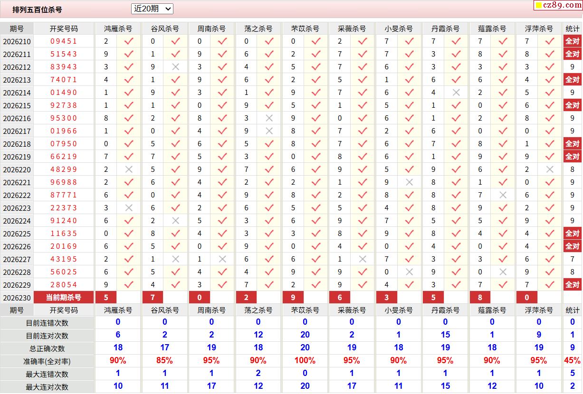This screenshot has height=394, width=583.
Task: Click the cz89.com site logo link
Action: (x=558, y=5)
